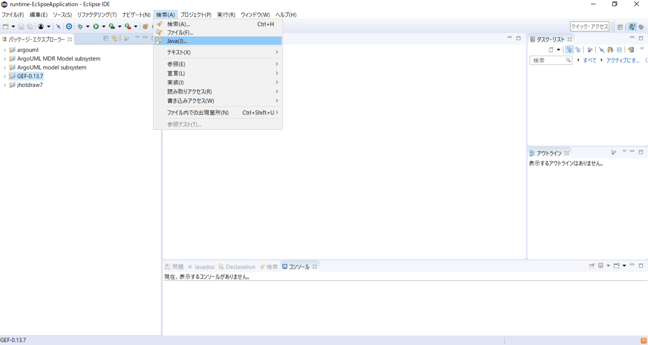Image resolution: width=648 pixels, height=345 pixels.
Task: Click the black user profile toolbar icon
Action: 41,27
